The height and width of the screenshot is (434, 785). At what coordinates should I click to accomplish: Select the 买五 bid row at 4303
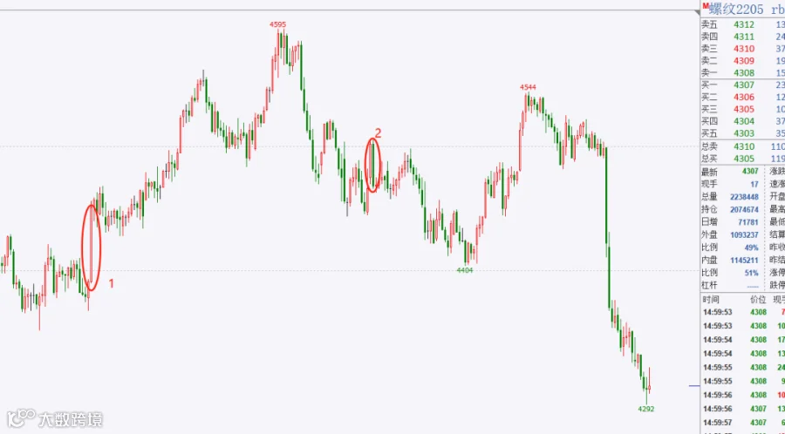pos(743,133)
